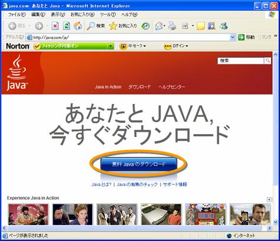Open the ファイル(F) menu

click(17, 15)
